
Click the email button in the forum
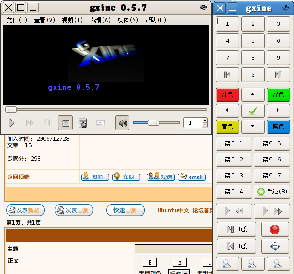click(x=191, y=177)
